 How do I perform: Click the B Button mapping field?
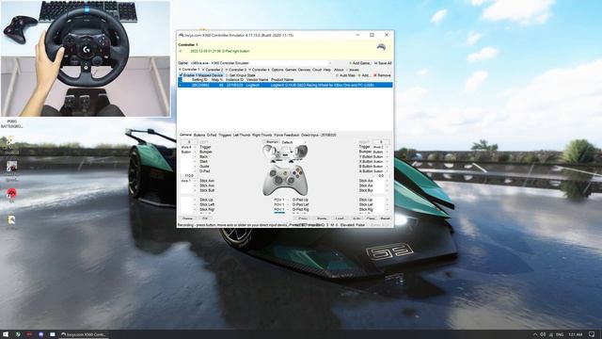point(381,166)
